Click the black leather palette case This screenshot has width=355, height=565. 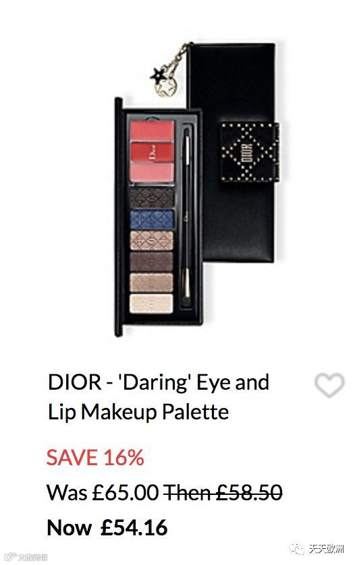coord(233,152)
